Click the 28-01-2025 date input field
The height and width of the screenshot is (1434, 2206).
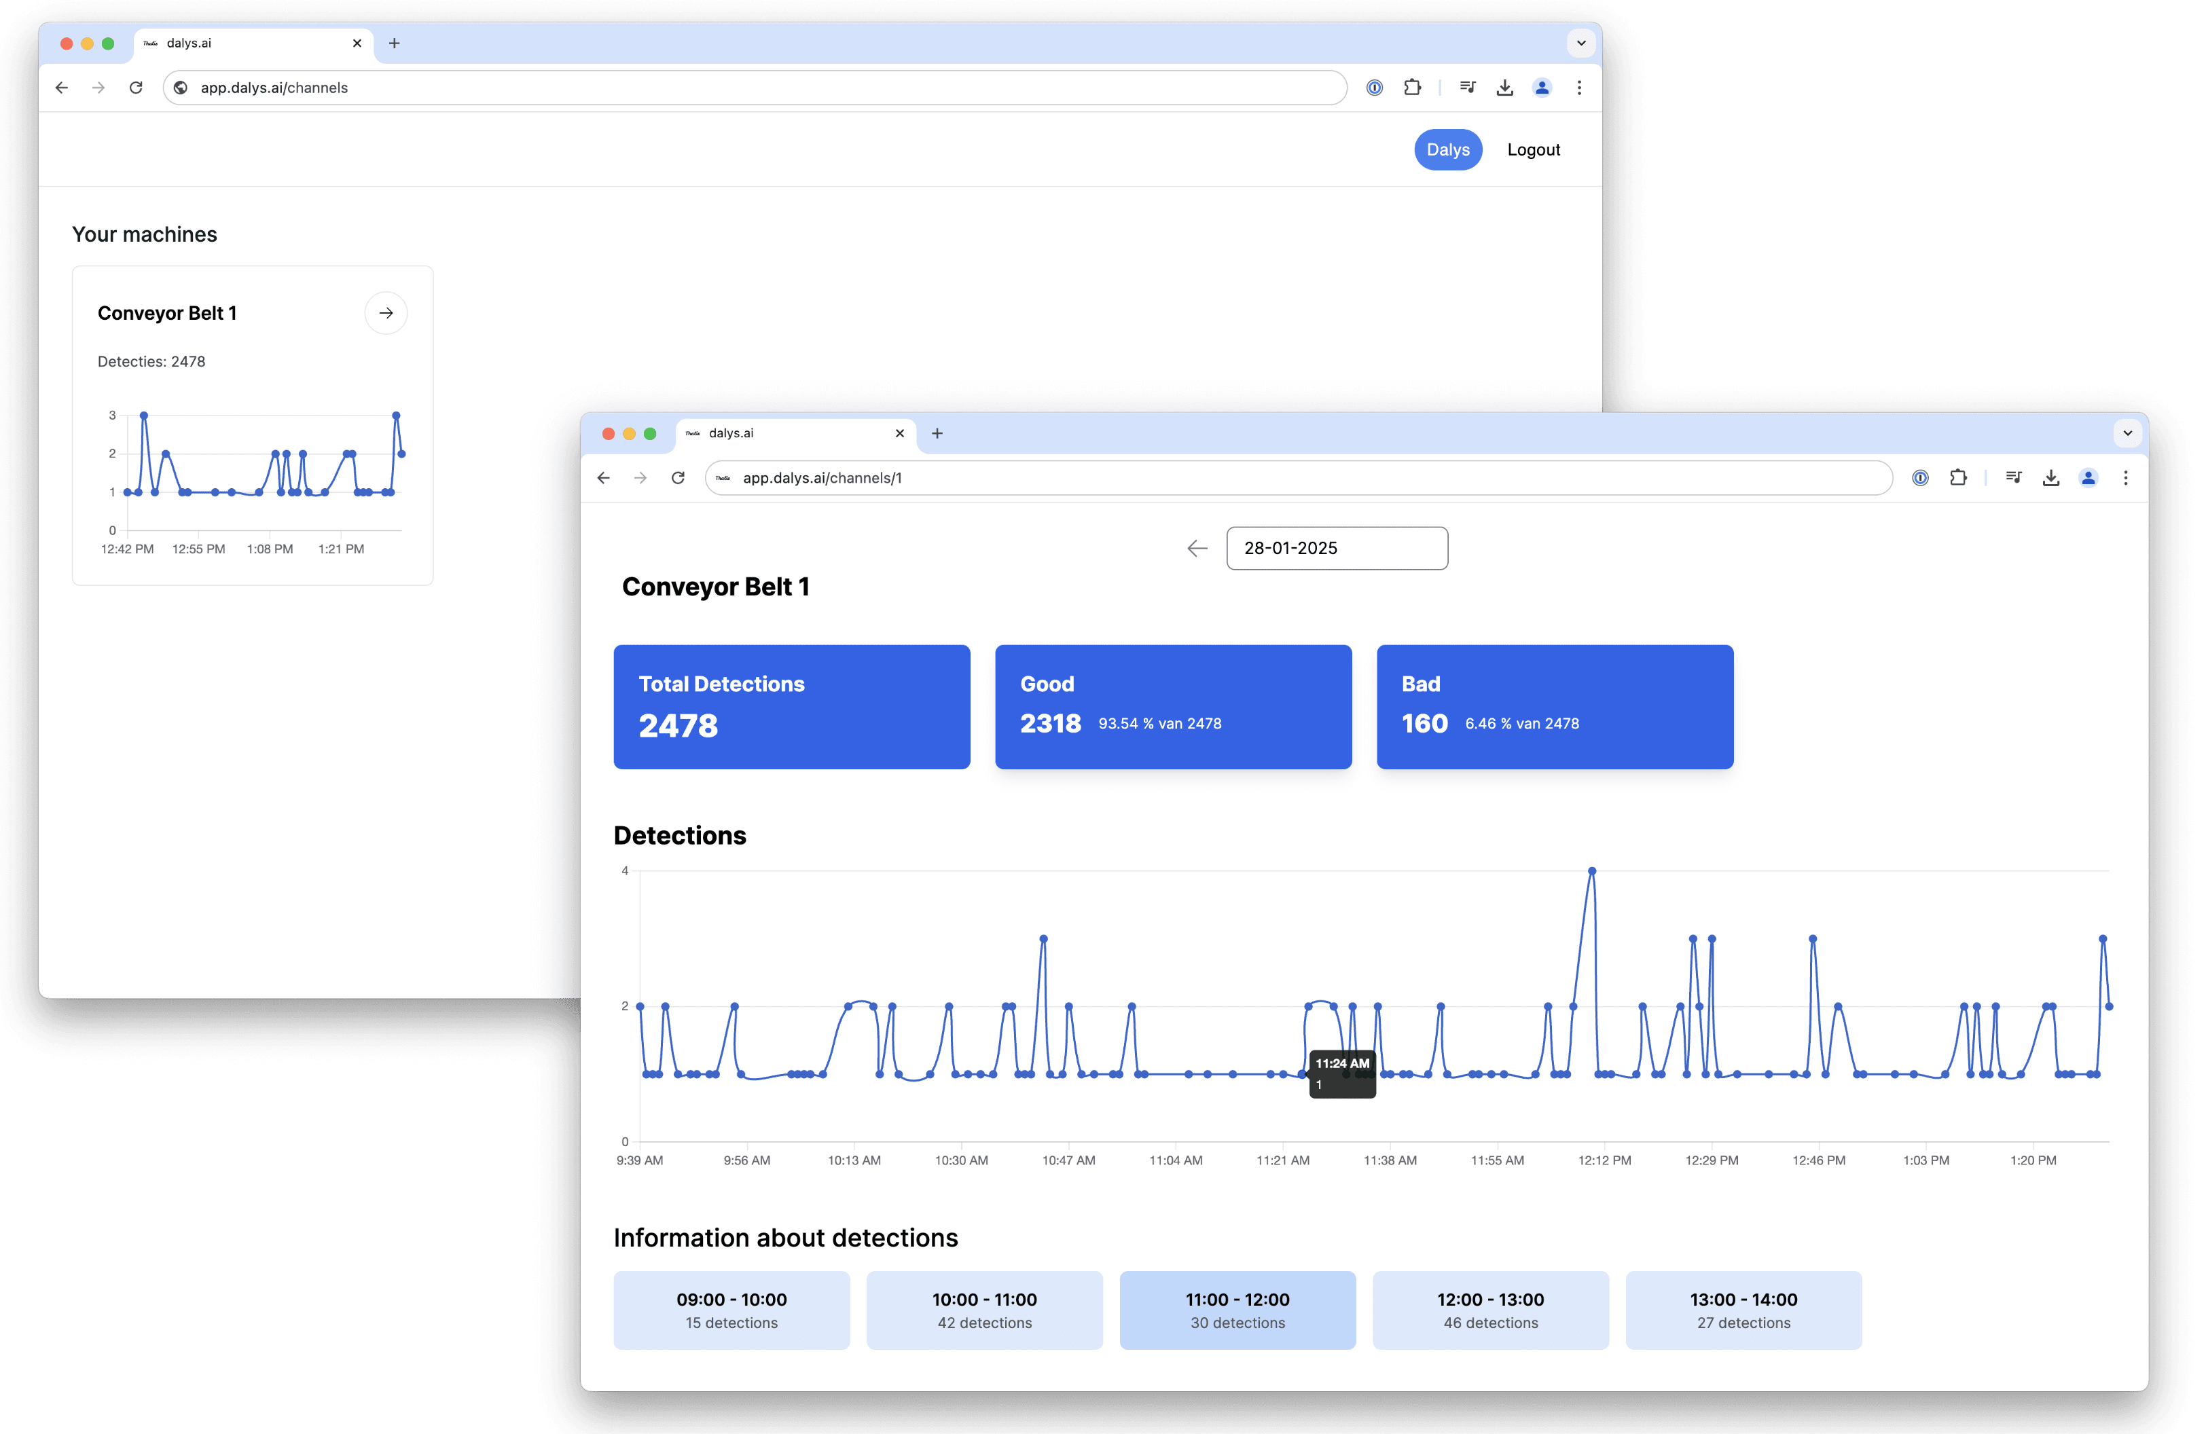pyautogui.click(x=1336, y=549)
